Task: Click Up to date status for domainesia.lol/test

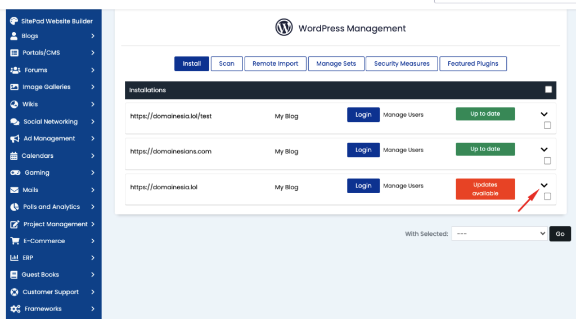Action: [x=485, y=114]
